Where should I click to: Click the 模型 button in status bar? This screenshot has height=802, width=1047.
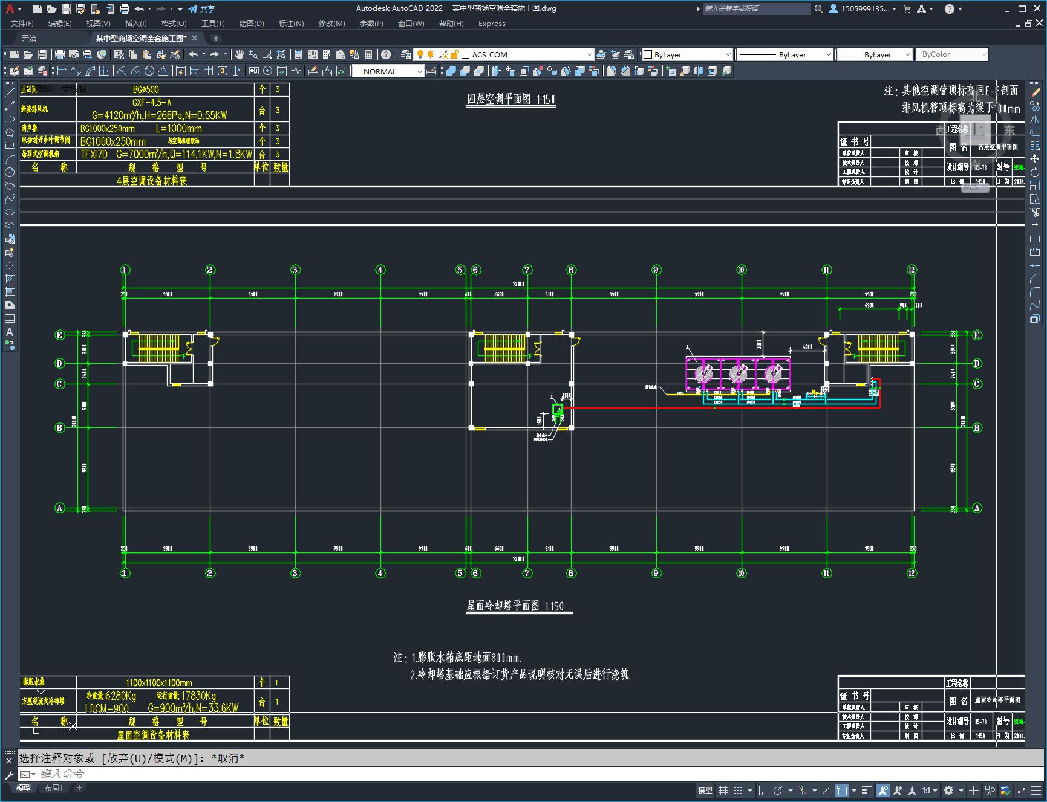tap(705, 790)
